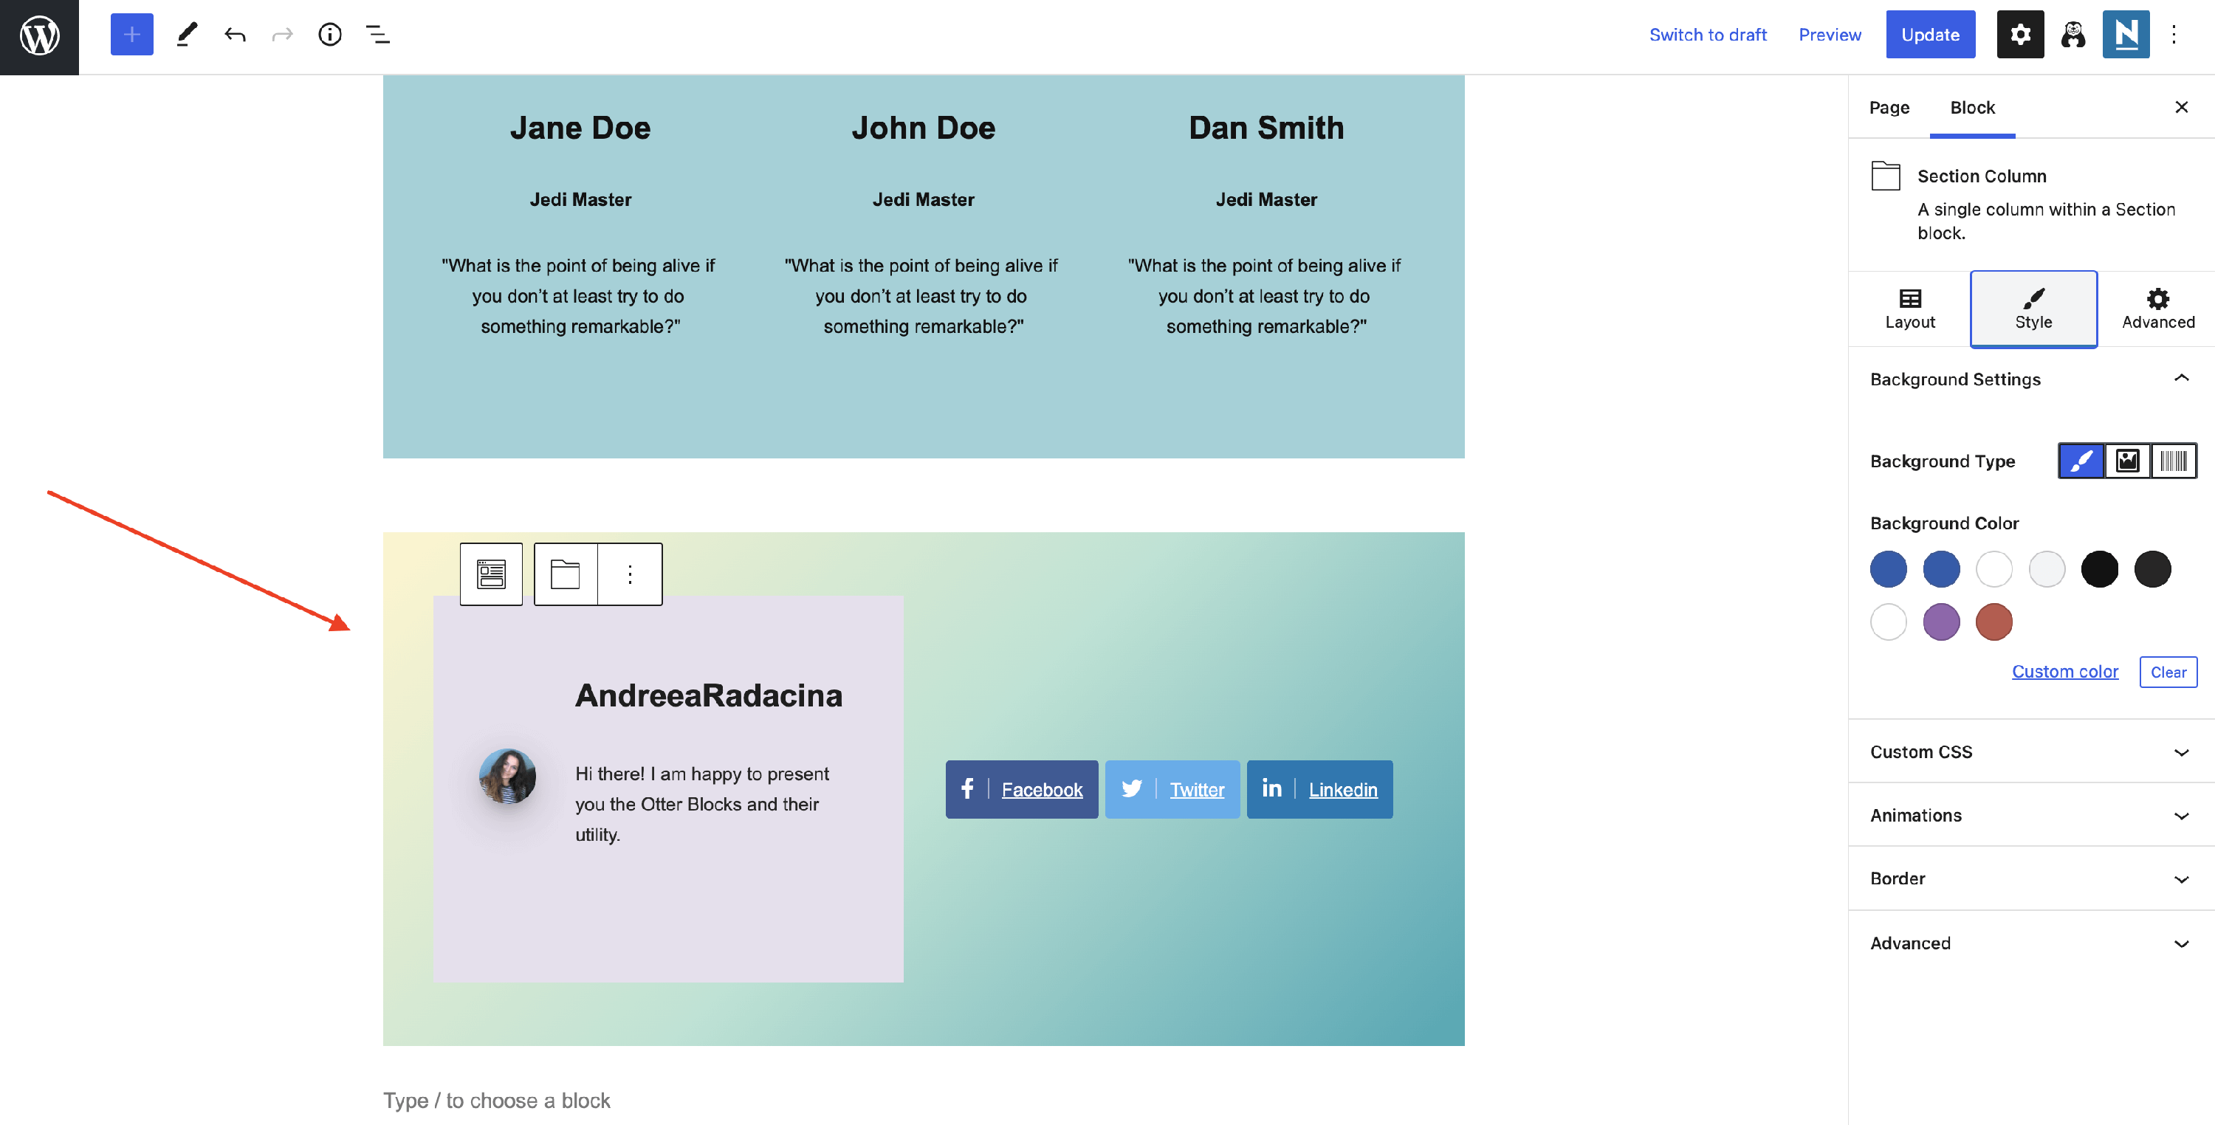This screenshot has height=1125, width=2215.
Task: Click the Custom color link
Action: pyautogui.click(x=2064, y=672)
